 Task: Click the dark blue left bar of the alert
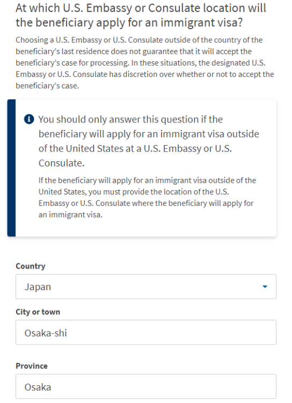11,168
